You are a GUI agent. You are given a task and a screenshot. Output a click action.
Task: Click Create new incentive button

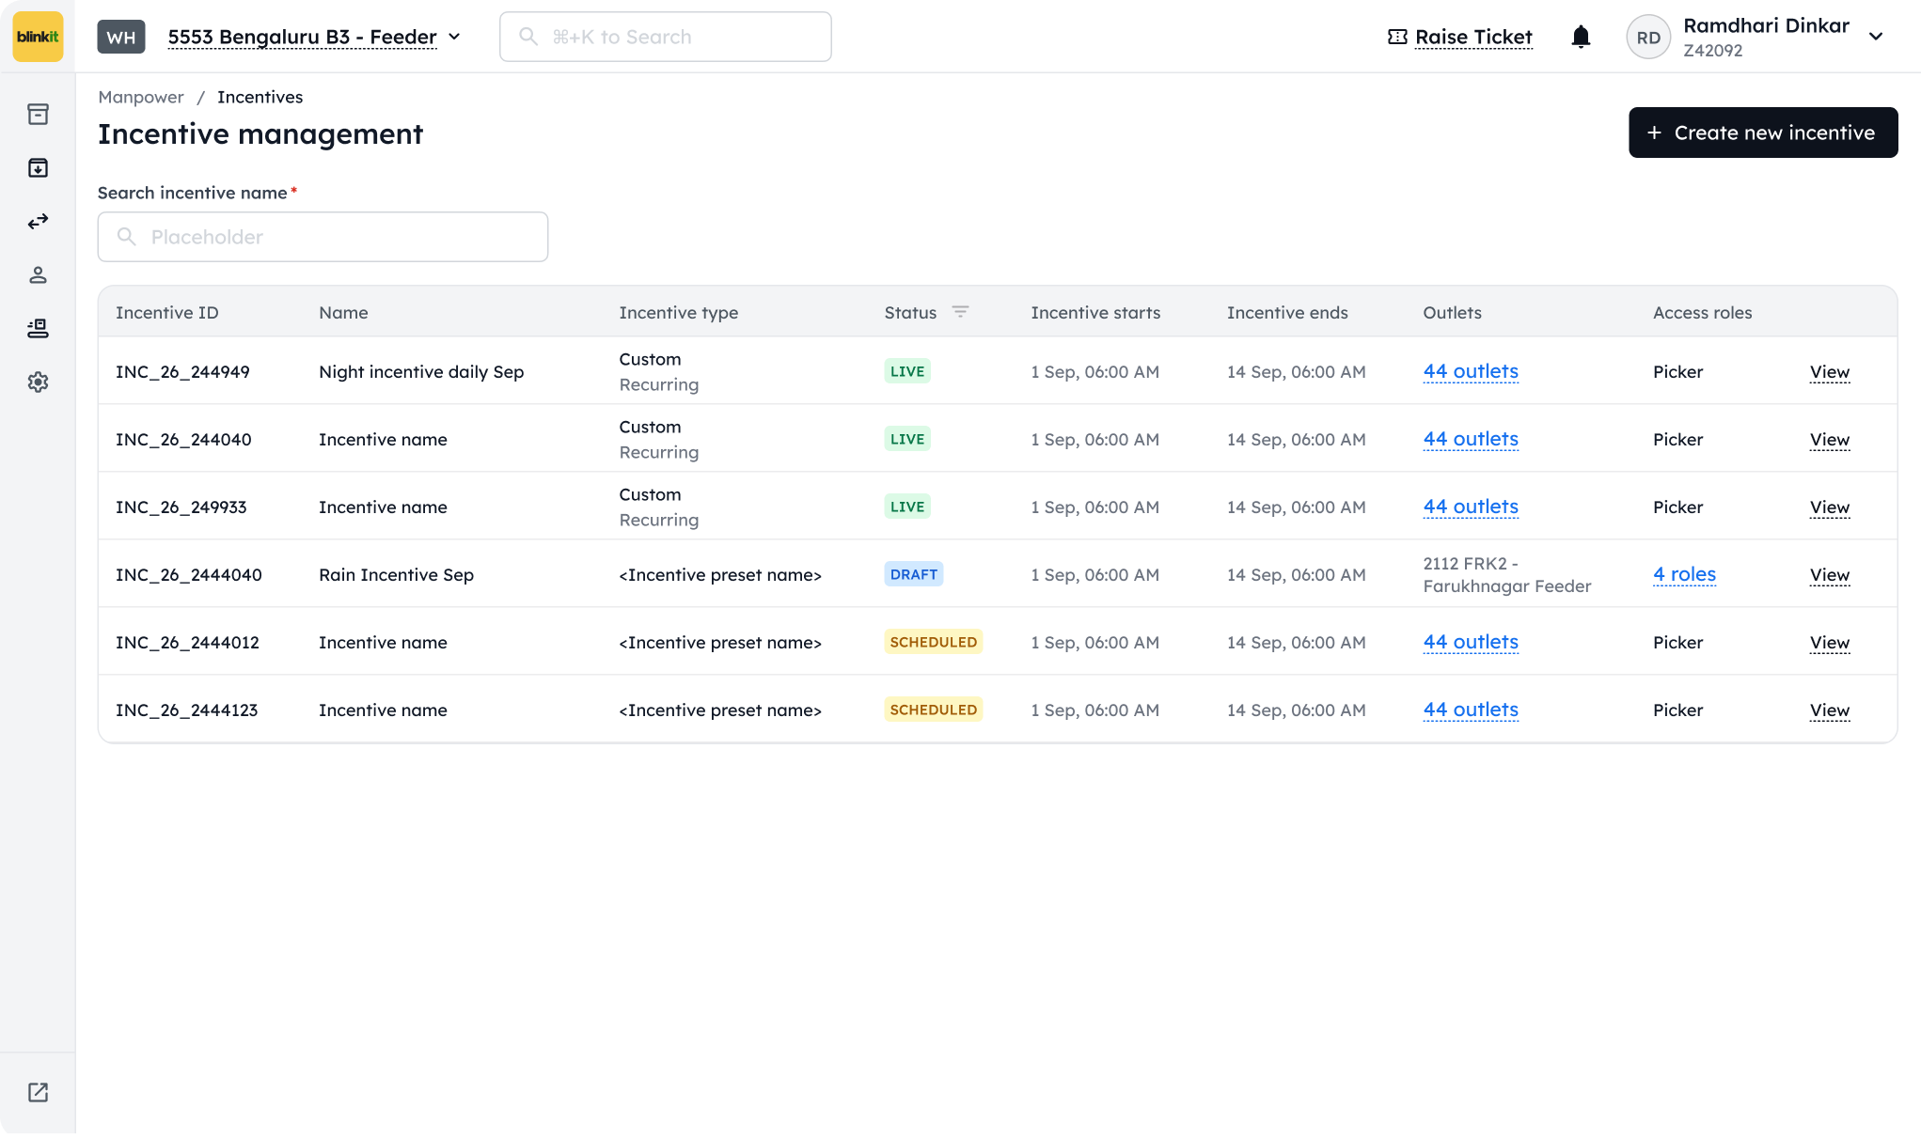[1763, 133]
